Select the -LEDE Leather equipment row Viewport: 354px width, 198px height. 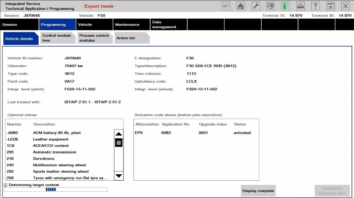click(x=60, y=139)
